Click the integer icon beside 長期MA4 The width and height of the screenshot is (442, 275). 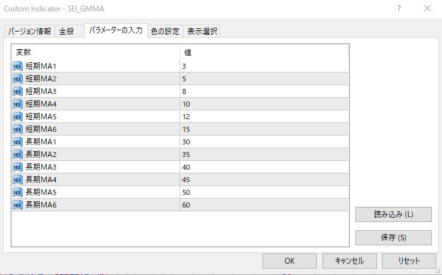click(18, 180)
